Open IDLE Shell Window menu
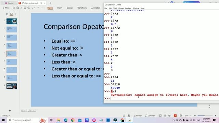The image size is (219, 123). point(136,8)
